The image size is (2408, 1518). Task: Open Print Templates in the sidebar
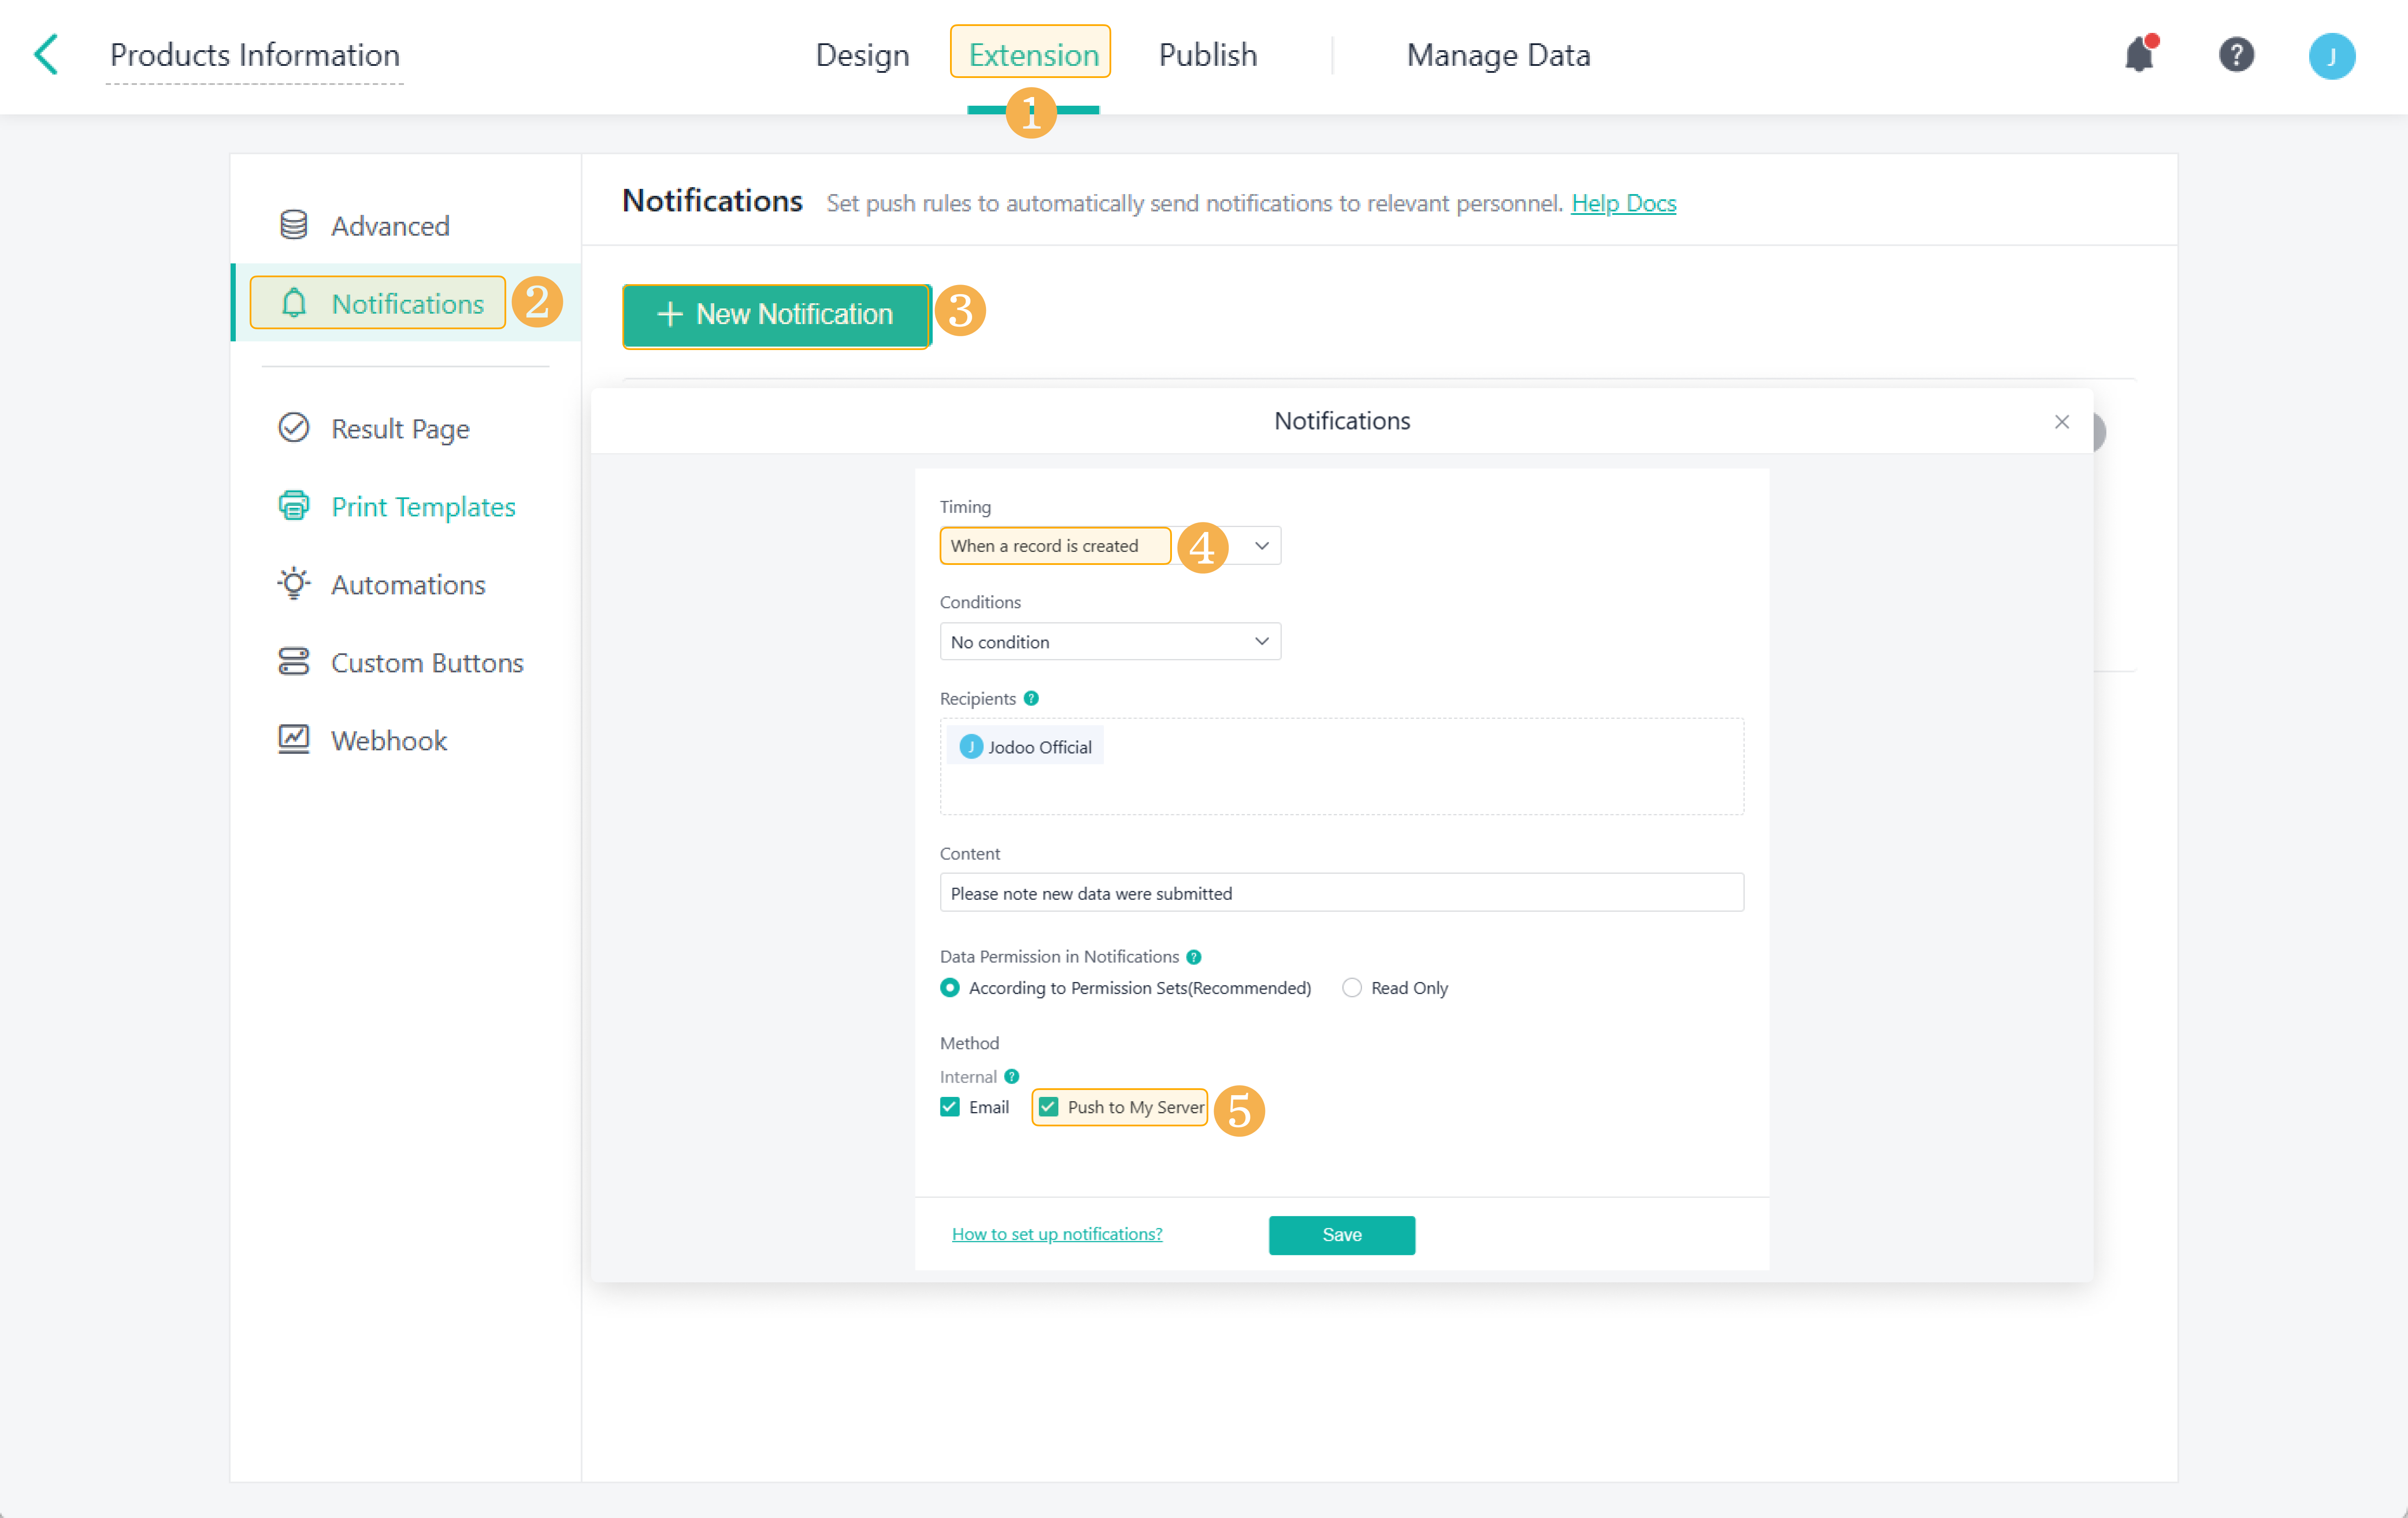pyautogui.click(x=422, y=507)
